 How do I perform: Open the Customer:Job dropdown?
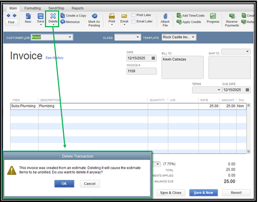(70, 37)
